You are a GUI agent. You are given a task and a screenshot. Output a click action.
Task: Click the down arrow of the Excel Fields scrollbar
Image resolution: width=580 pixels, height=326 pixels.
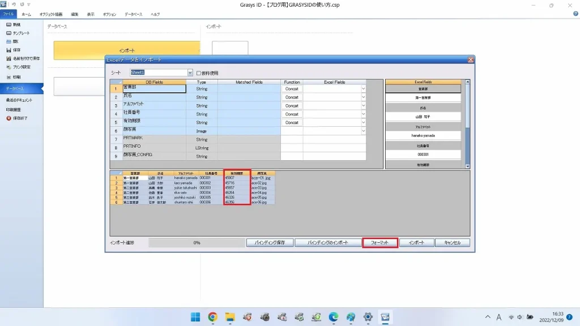pyautogui.click(x=467, y=166)
